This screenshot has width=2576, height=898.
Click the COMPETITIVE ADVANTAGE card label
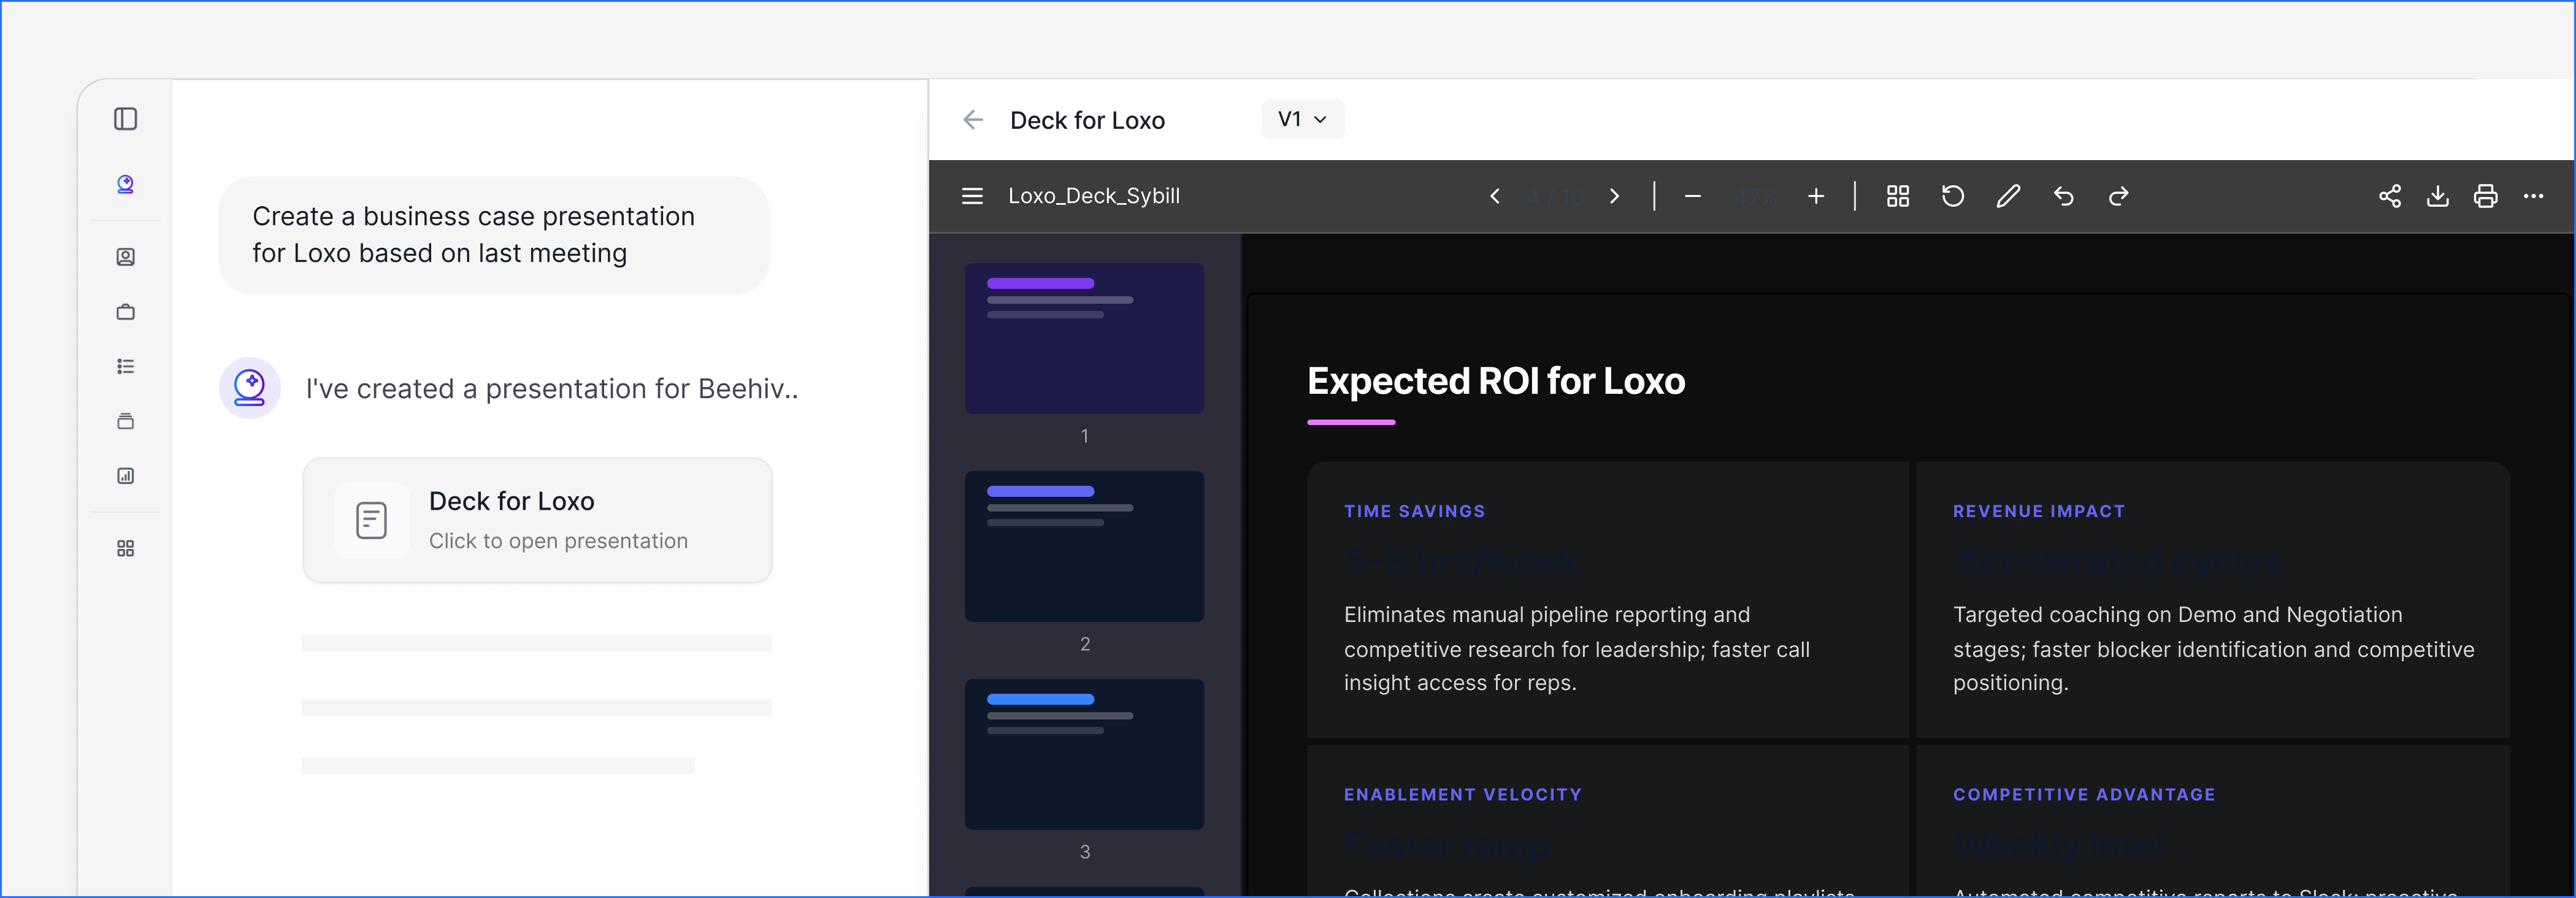tap(2084, 794)
